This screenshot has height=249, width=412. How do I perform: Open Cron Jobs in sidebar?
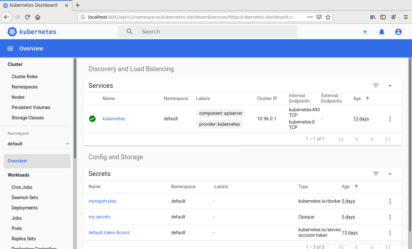tap(22, 187)
